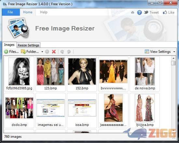The width and height of the screenshot is (179, 143).
Task: Click the Folder... button label
Action: [33, 52]
